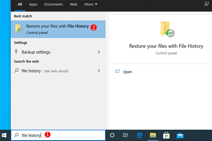Viewport: 212px width, 141px height.
Task: Expand file history web results chevron
Action: tap(99, 71)
